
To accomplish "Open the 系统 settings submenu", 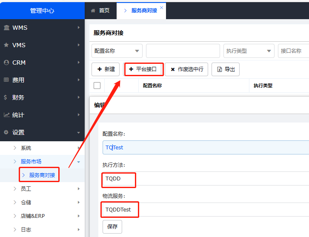I will (43, 148).
